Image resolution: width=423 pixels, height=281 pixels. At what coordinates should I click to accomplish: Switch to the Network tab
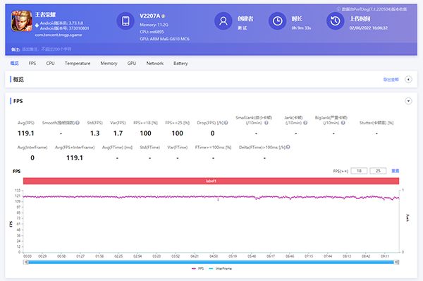pos(155,64)
